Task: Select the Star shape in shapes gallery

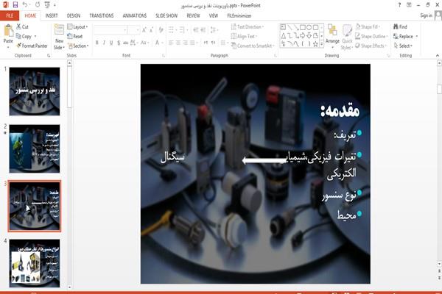Action: (315, 44)
